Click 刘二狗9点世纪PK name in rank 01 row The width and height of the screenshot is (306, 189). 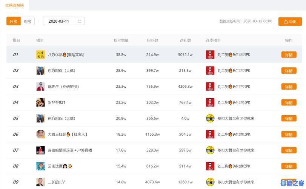[234, 55]
